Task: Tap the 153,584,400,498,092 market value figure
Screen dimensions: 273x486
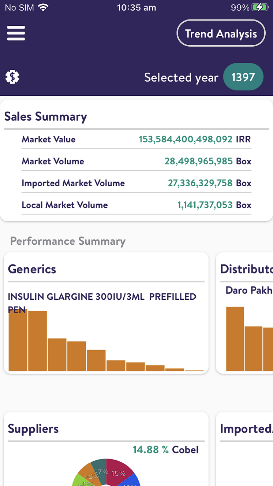Action: (186, 139)
